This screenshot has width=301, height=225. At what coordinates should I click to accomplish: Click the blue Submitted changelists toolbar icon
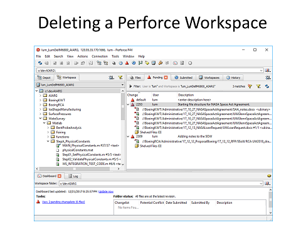point(134,63)
